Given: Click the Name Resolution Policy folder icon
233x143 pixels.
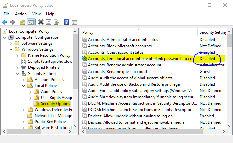Looking at the screenshot, I should click(x=24, y=55).
